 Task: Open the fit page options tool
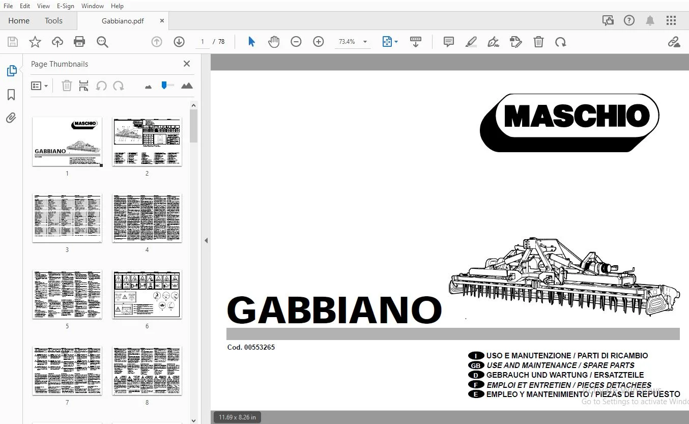(x=390, y=42)
